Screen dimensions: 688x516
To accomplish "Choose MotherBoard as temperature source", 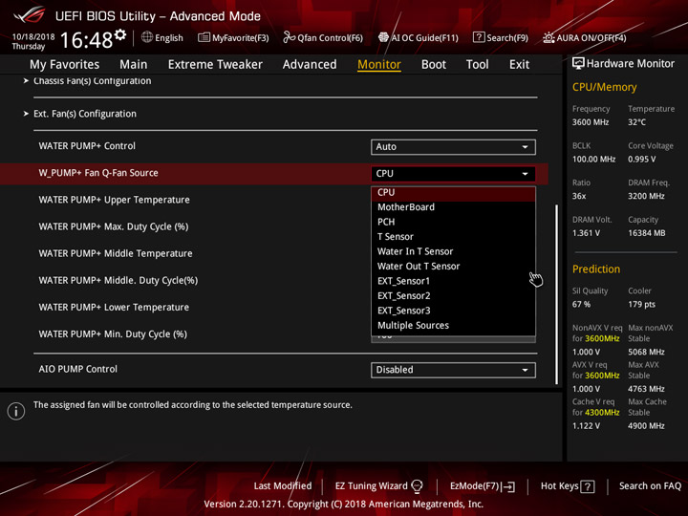I will tap(453, 207).
